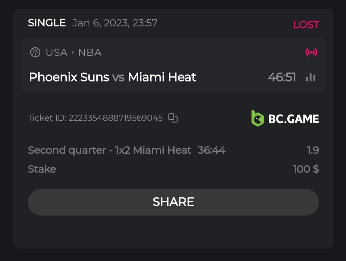Click the SINGLE bet type label
Image resolution: width=346 pixels, height=261 pixels.
pos(47,23)
